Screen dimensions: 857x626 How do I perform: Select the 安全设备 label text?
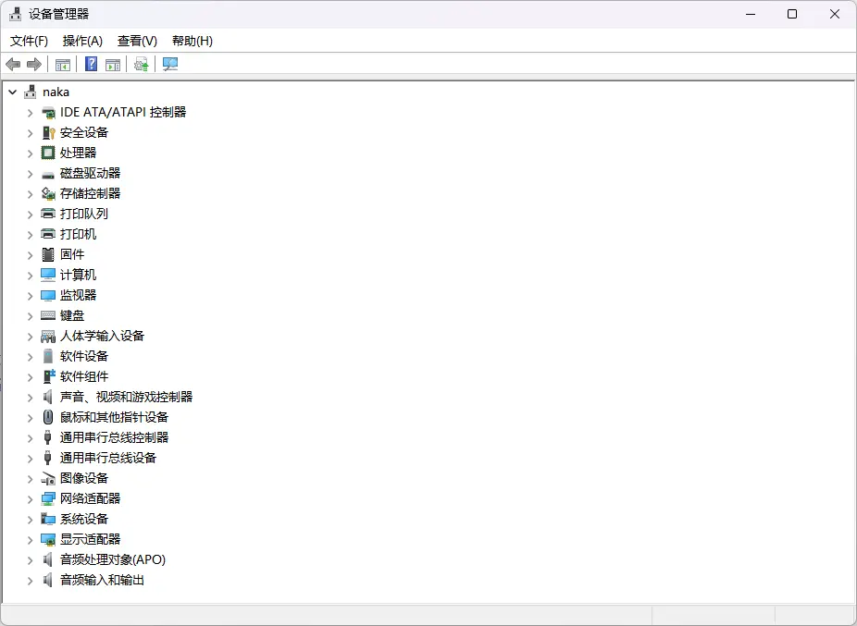[84, 133]
